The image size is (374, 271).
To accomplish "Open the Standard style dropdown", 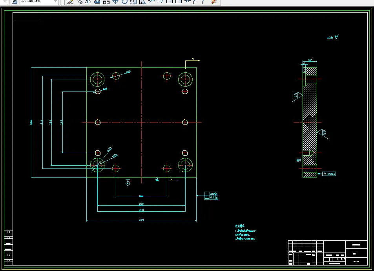I will point(39,2).
